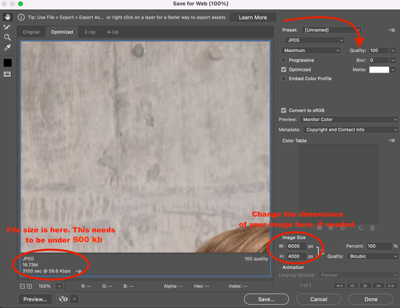The image size is (400, 308).
Task: Click the browser preview icon
Action: [63, 299]
